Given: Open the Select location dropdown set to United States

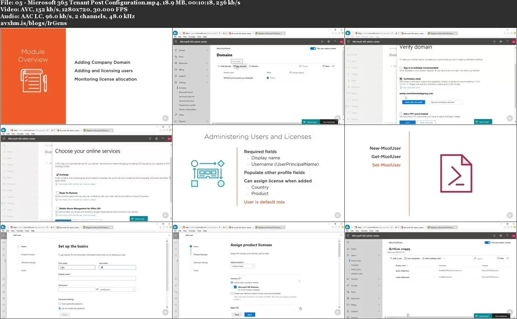Looking at the screenshot, I should pos(243,266).
